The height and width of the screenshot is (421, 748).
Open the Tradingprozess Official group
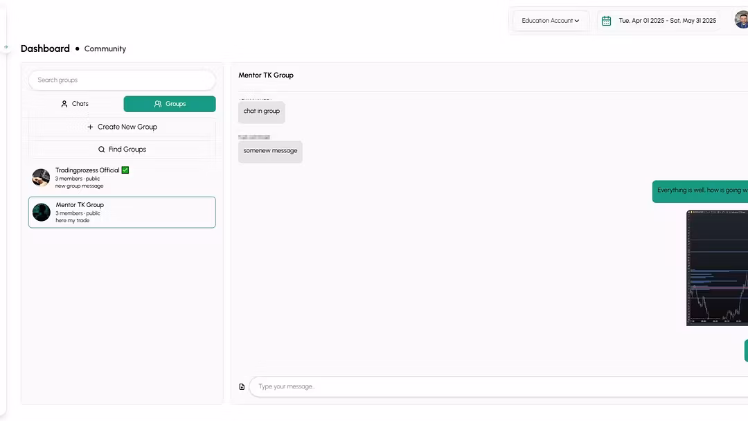(x=122, y=178)
